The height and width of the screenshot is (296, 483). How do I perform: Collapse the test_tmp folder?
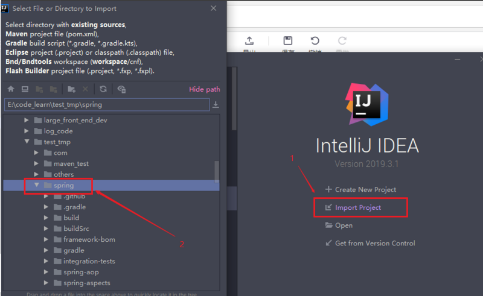27,142
